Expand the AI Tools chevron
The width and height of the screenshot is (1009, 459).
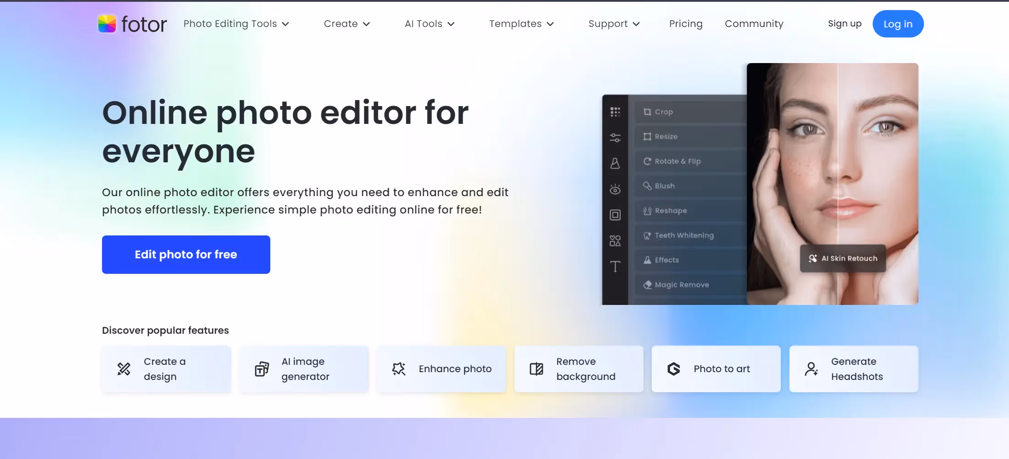[451, 24]
